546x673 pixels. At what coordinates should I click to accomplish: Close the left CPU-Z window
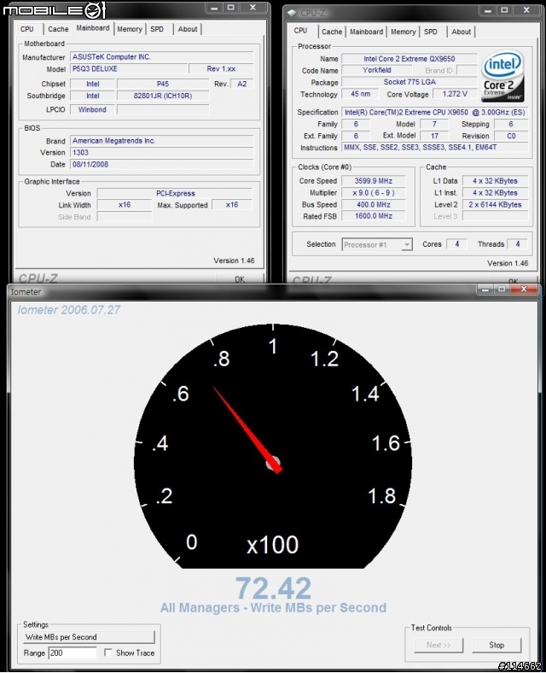click(253, 8)
